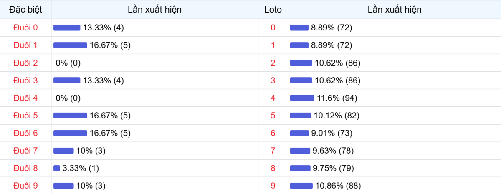Viewport: 501px width, 194px height.
Task: Click the progress bar for Đuôi 1
Action: [x=70, y=45]
